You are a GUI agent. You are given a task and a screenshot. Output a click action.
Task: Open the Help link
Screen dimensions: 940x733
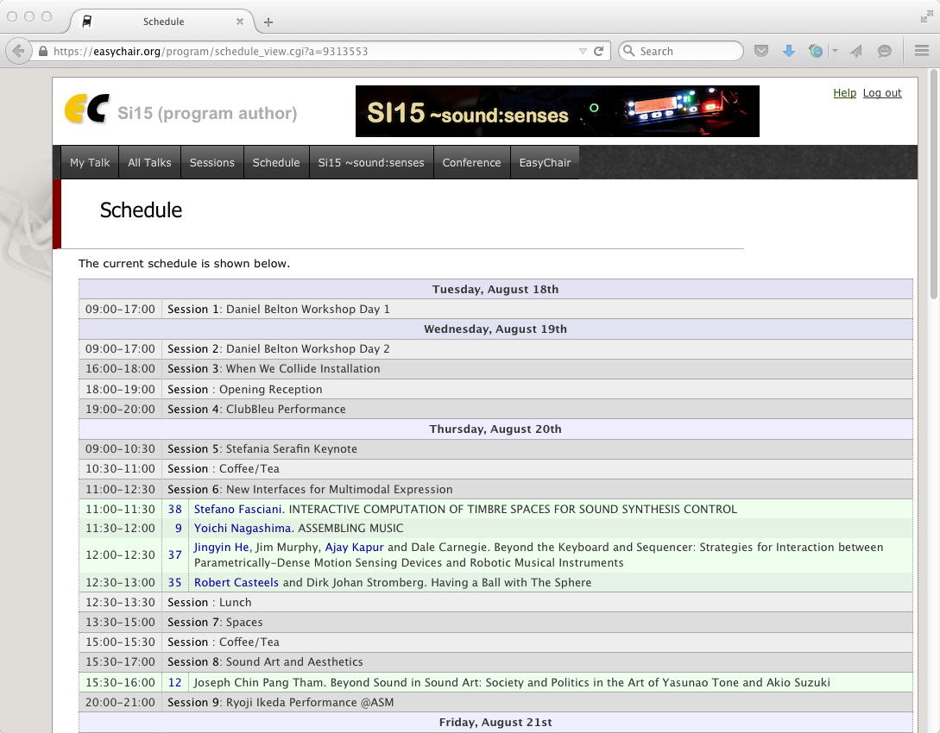tap(844, 93)
